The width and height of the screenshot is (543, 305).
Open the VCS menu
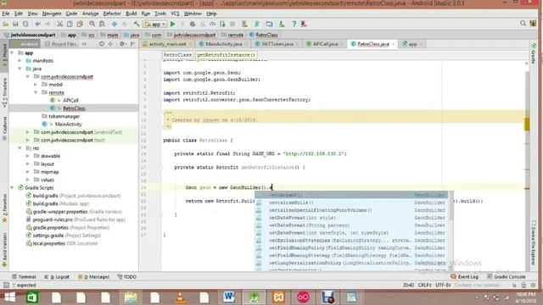[x=175, y=14]
